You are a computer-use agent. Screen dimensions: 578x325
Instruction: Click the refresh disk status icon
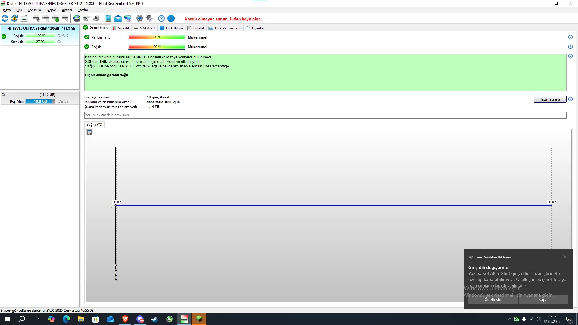point(5,19)
